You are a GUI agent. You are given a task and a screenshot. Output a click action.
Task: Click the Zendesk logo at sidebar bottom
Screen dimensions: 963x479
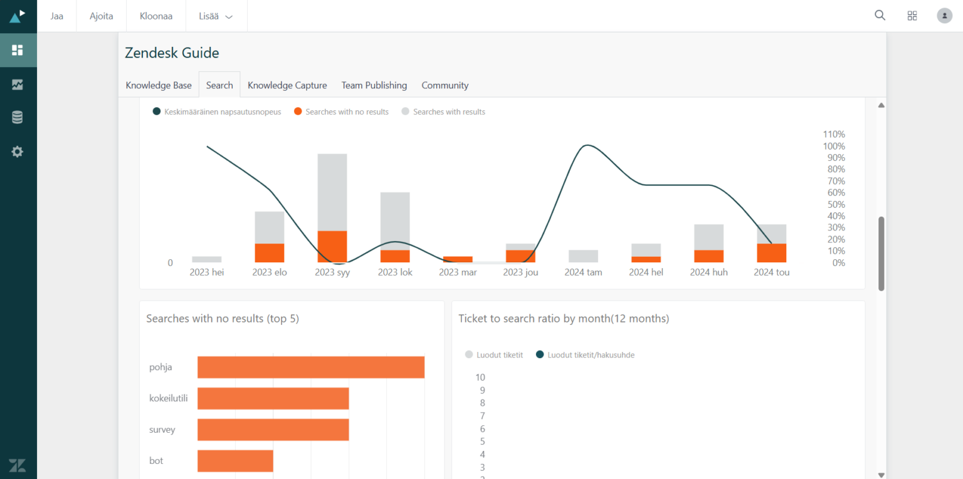click(x=18, y=465)
